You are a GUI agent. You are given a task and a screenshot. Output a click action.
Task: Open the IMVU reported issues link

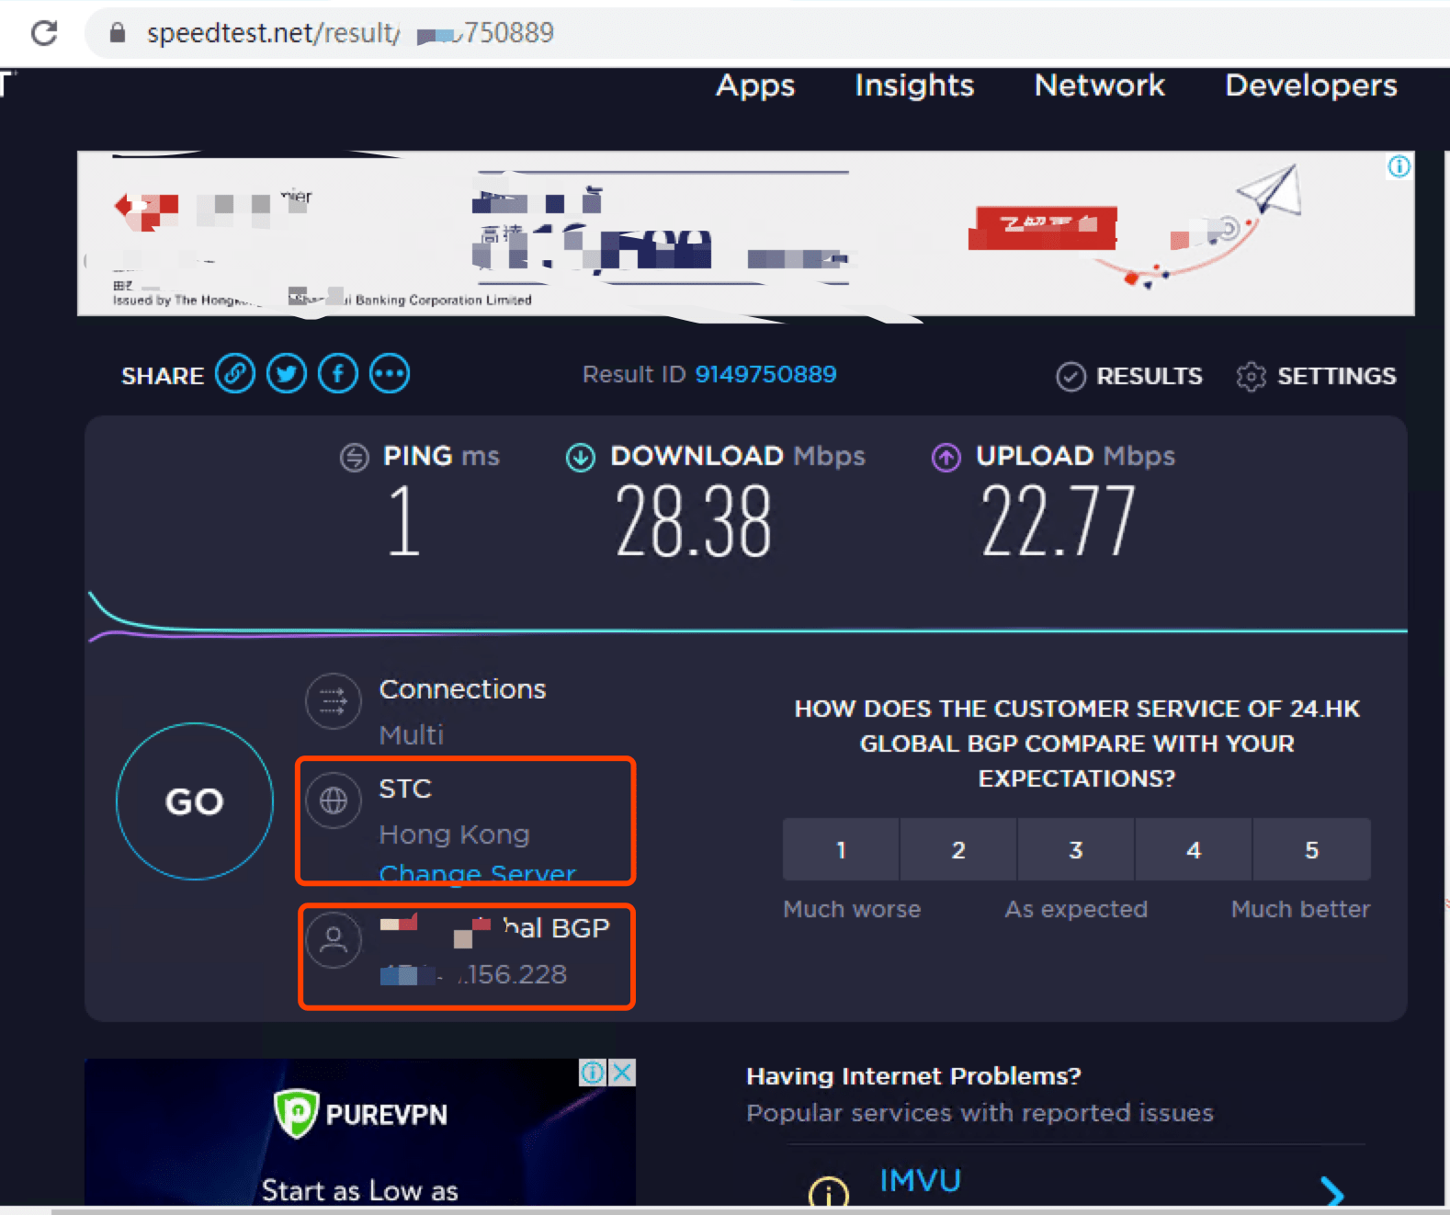(920, 1180)
